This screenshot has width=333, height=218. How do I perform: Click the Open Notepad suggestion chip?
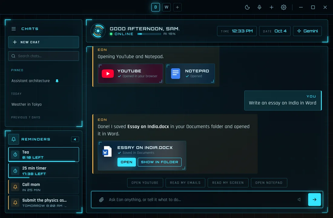(269, 183)
